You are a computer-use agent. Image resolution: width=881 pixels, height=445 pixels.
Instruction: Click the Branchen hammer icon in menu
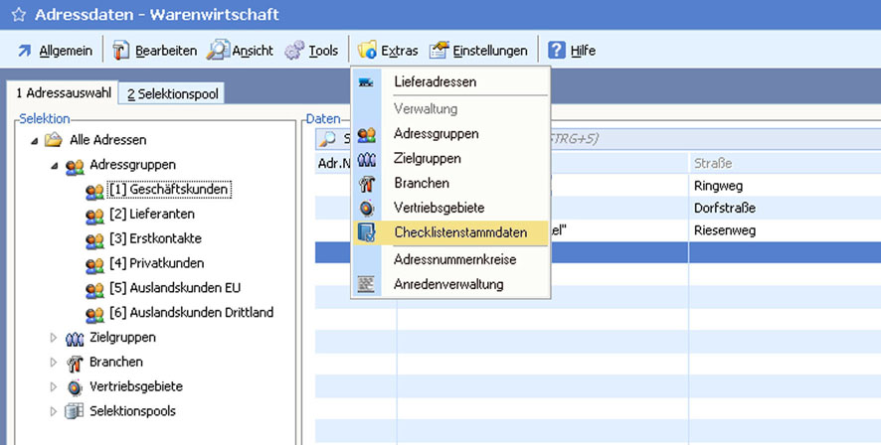tap(367, 184)
